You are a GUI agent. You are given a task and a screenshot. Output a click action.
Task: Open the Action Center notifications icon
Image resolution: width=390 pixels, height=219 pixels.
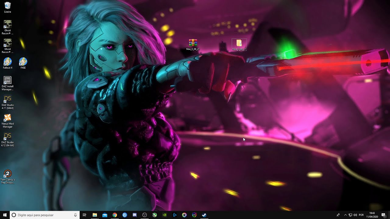coord(384,215)
